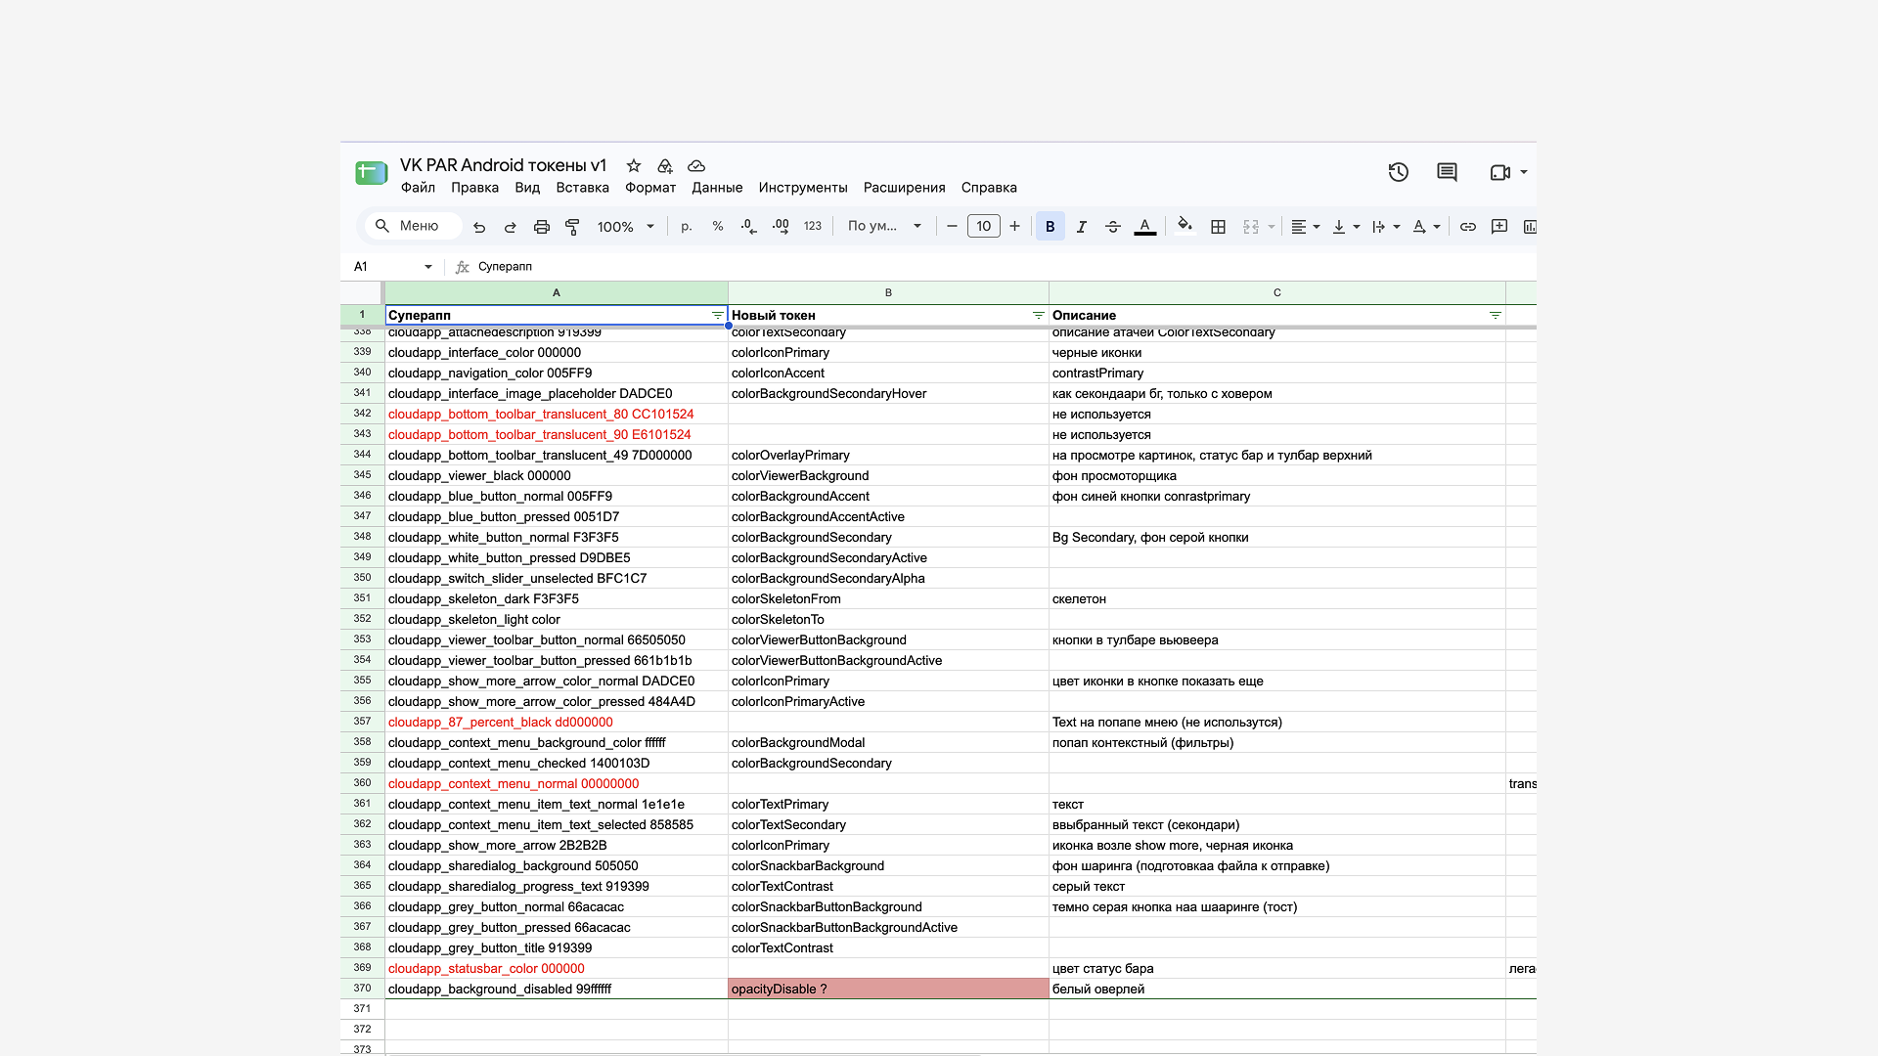Click the Меню search box
1878x1056 pixels.
tap(414, 227)
